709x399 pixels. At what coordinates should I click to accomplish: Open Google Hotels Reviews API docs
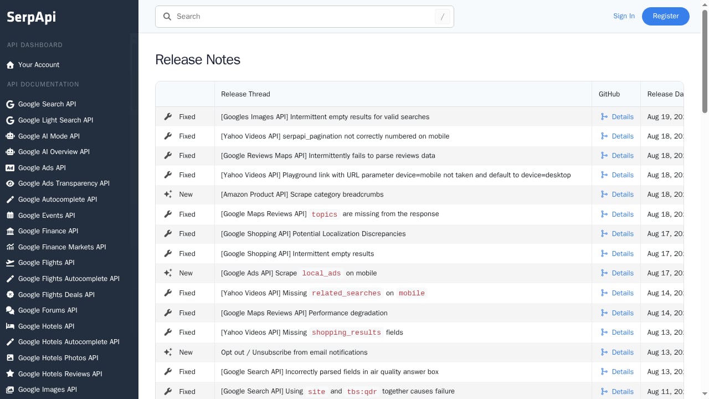(x=60, y=374)
